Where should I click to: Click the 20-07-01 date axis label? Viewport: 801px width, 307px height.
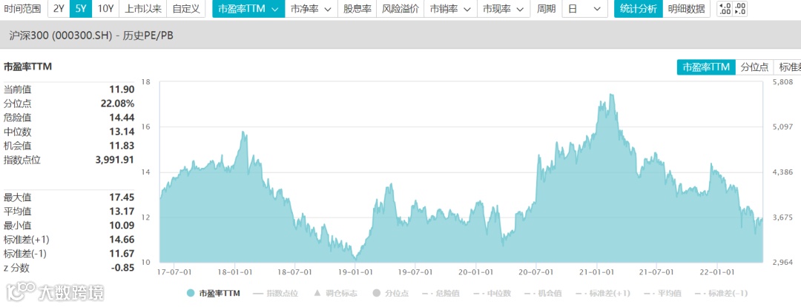536,272
